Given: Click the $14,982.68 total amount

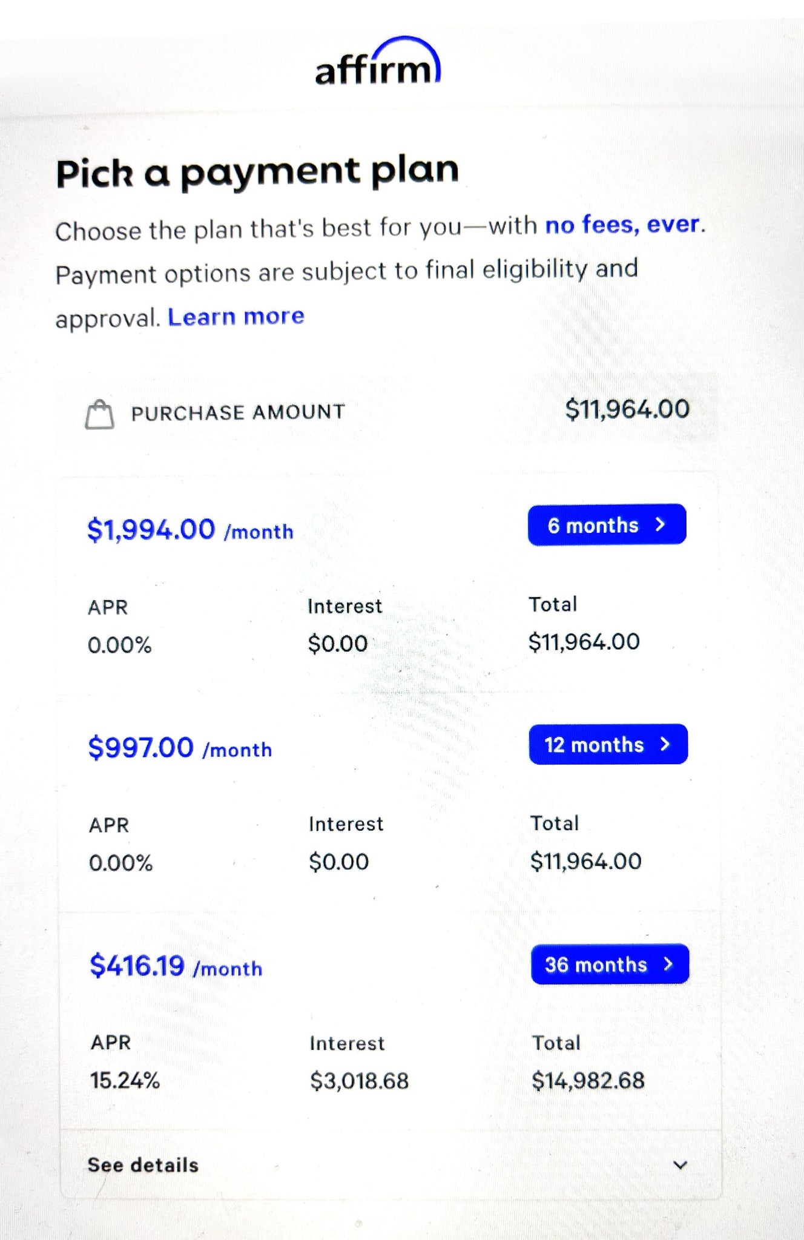Looking at the screenshot, I should pos(588,1081).
